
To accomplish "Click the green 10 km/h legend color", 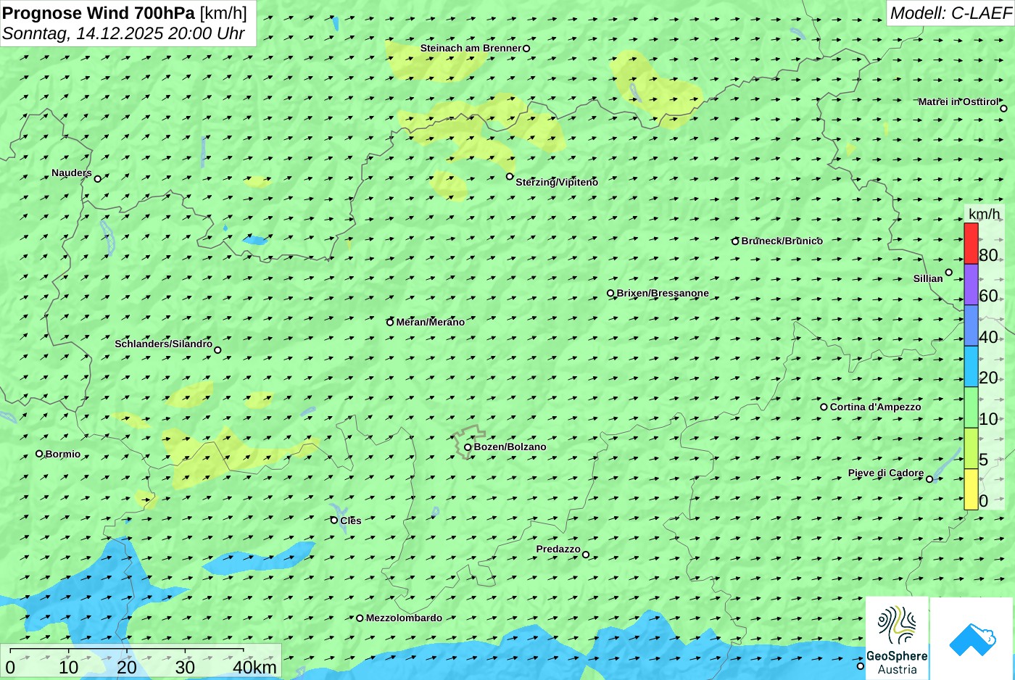I will click(971, 407).
